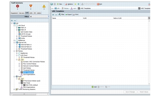Click the critical fault red X icon
This screenshot has width=161, height=97.
[18, 6]
